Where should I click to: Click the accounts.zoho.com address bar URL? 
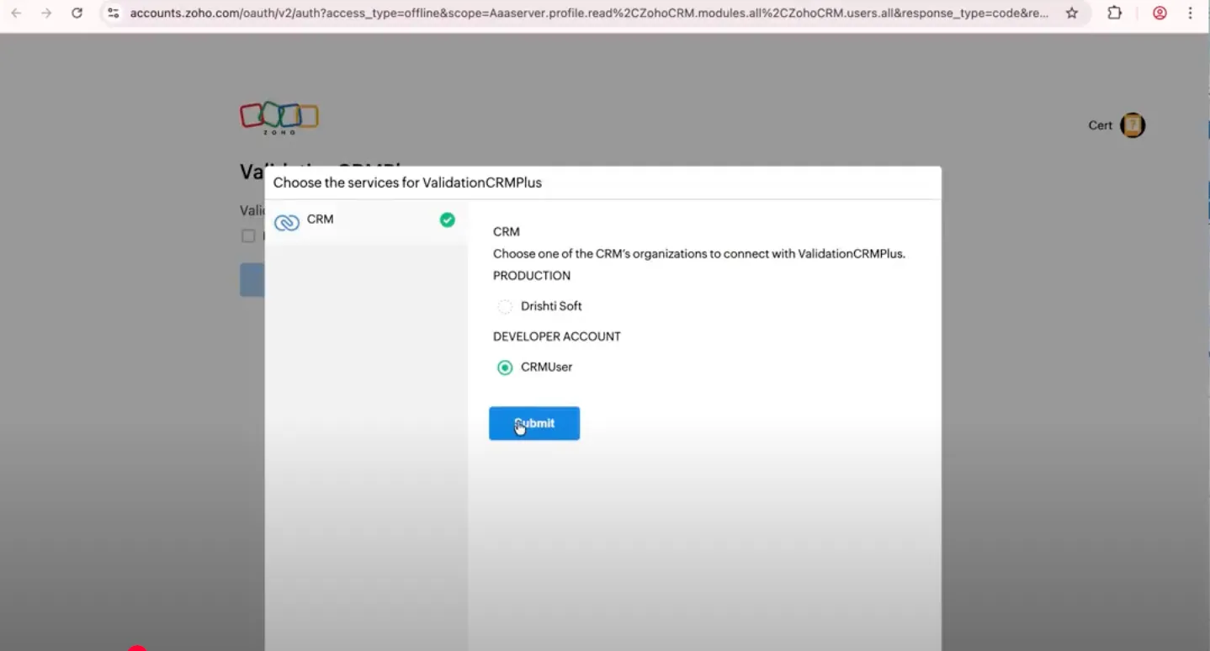tap(589, 13)
